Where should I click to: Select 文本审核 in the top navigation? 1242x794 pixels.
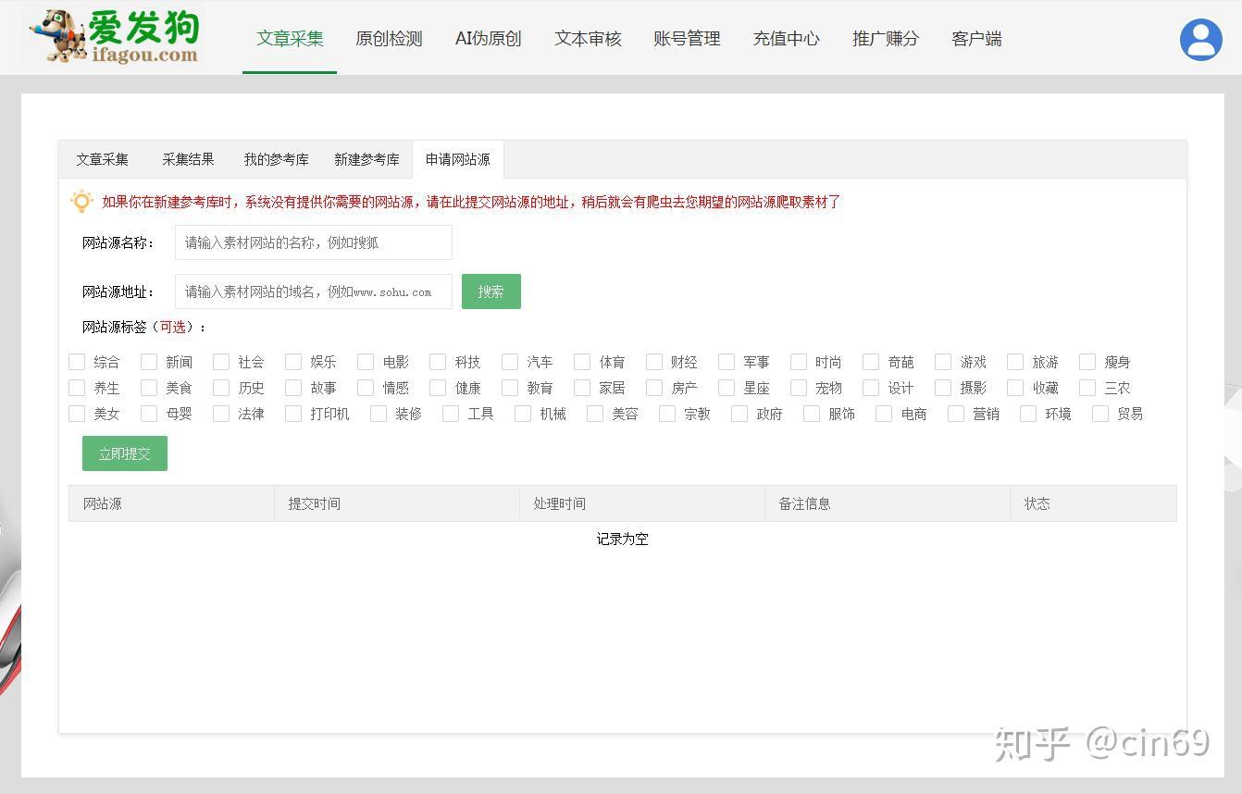coord(588,39)
